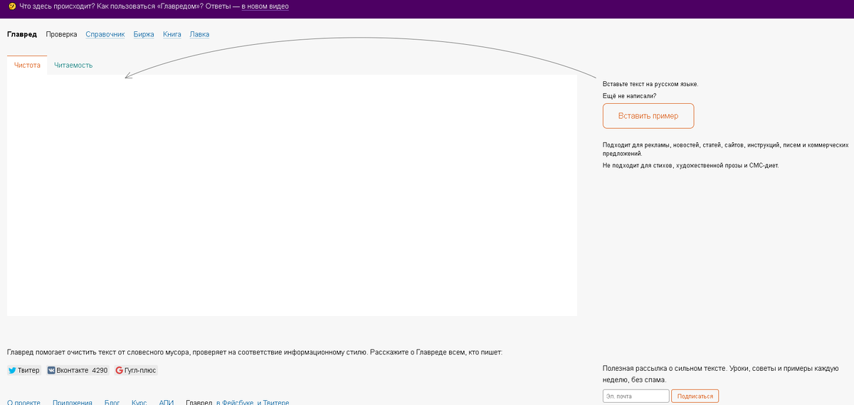The width and height of the screenshot is (854, 405).
Task: Click the Google G icon
Action: (x=120, y=370)
